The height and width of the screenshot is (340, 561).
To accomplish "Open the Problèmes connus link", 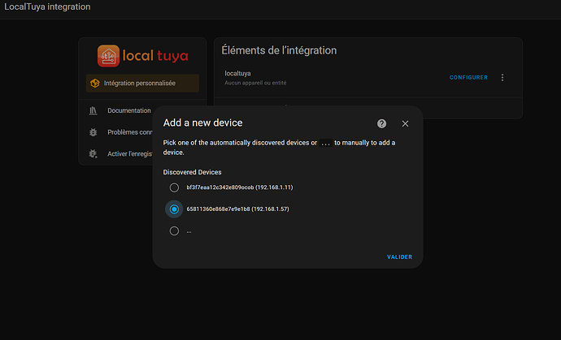I will point(130,132).
